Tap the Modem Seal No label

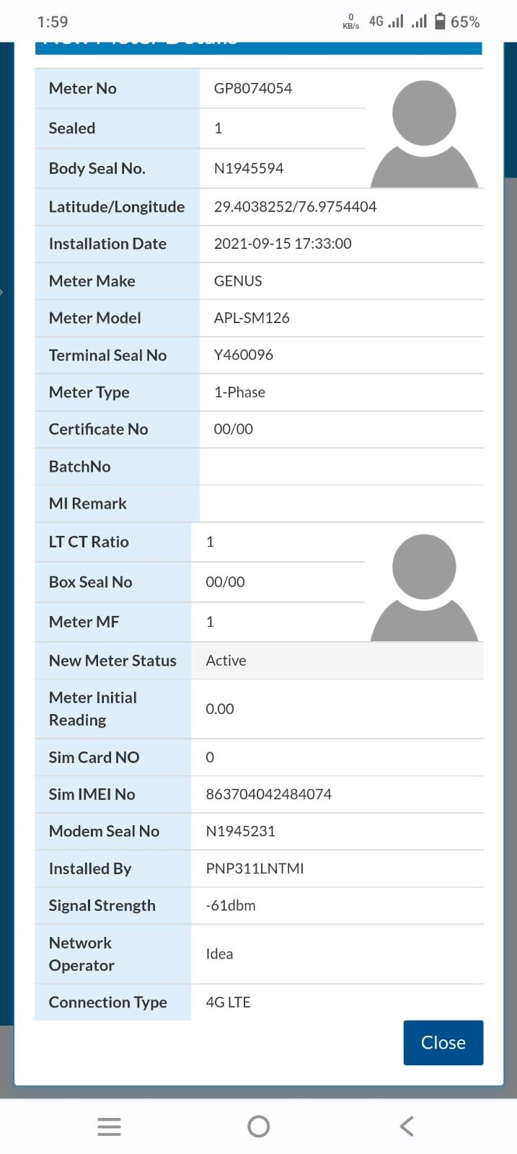[x=104, y=831]
